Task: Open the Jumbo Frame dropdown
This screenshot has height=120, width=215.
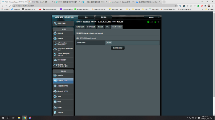Action: click(x=109, y=43)
